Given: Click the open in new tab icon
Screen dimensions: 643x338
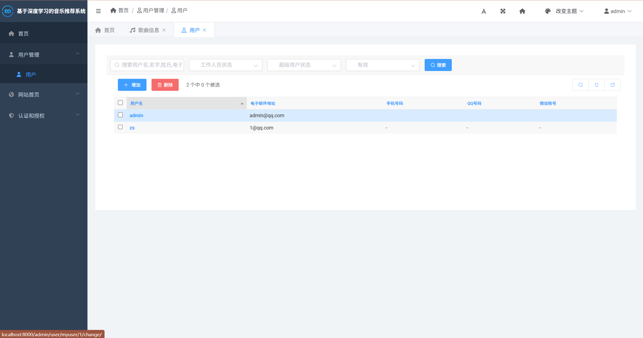Looking at the screenshot, I should 613,85.
